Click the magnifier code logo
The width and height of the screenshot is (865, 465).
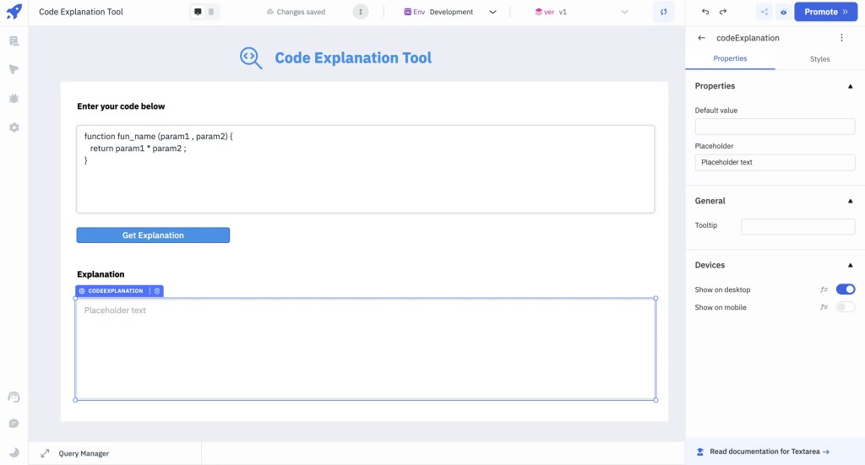click(x=251, y=58)
